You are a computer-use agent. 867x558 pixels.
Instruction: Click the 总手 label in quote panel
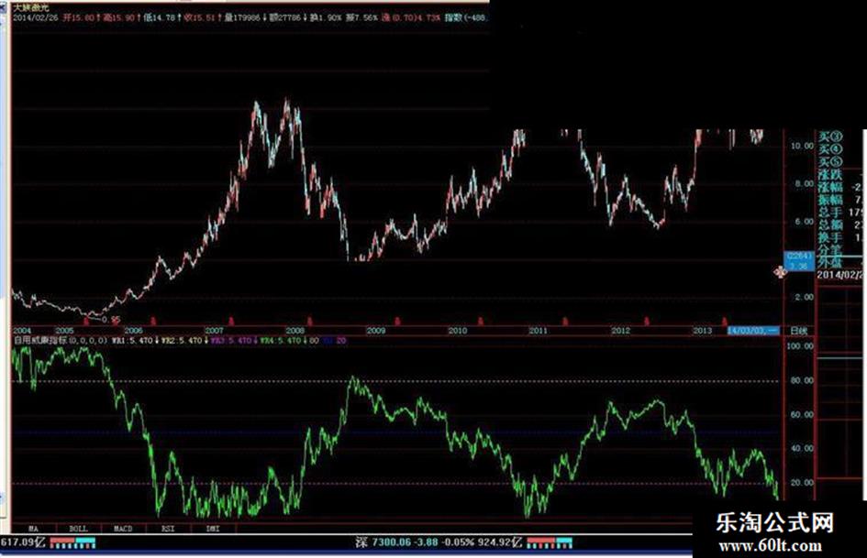830,213
